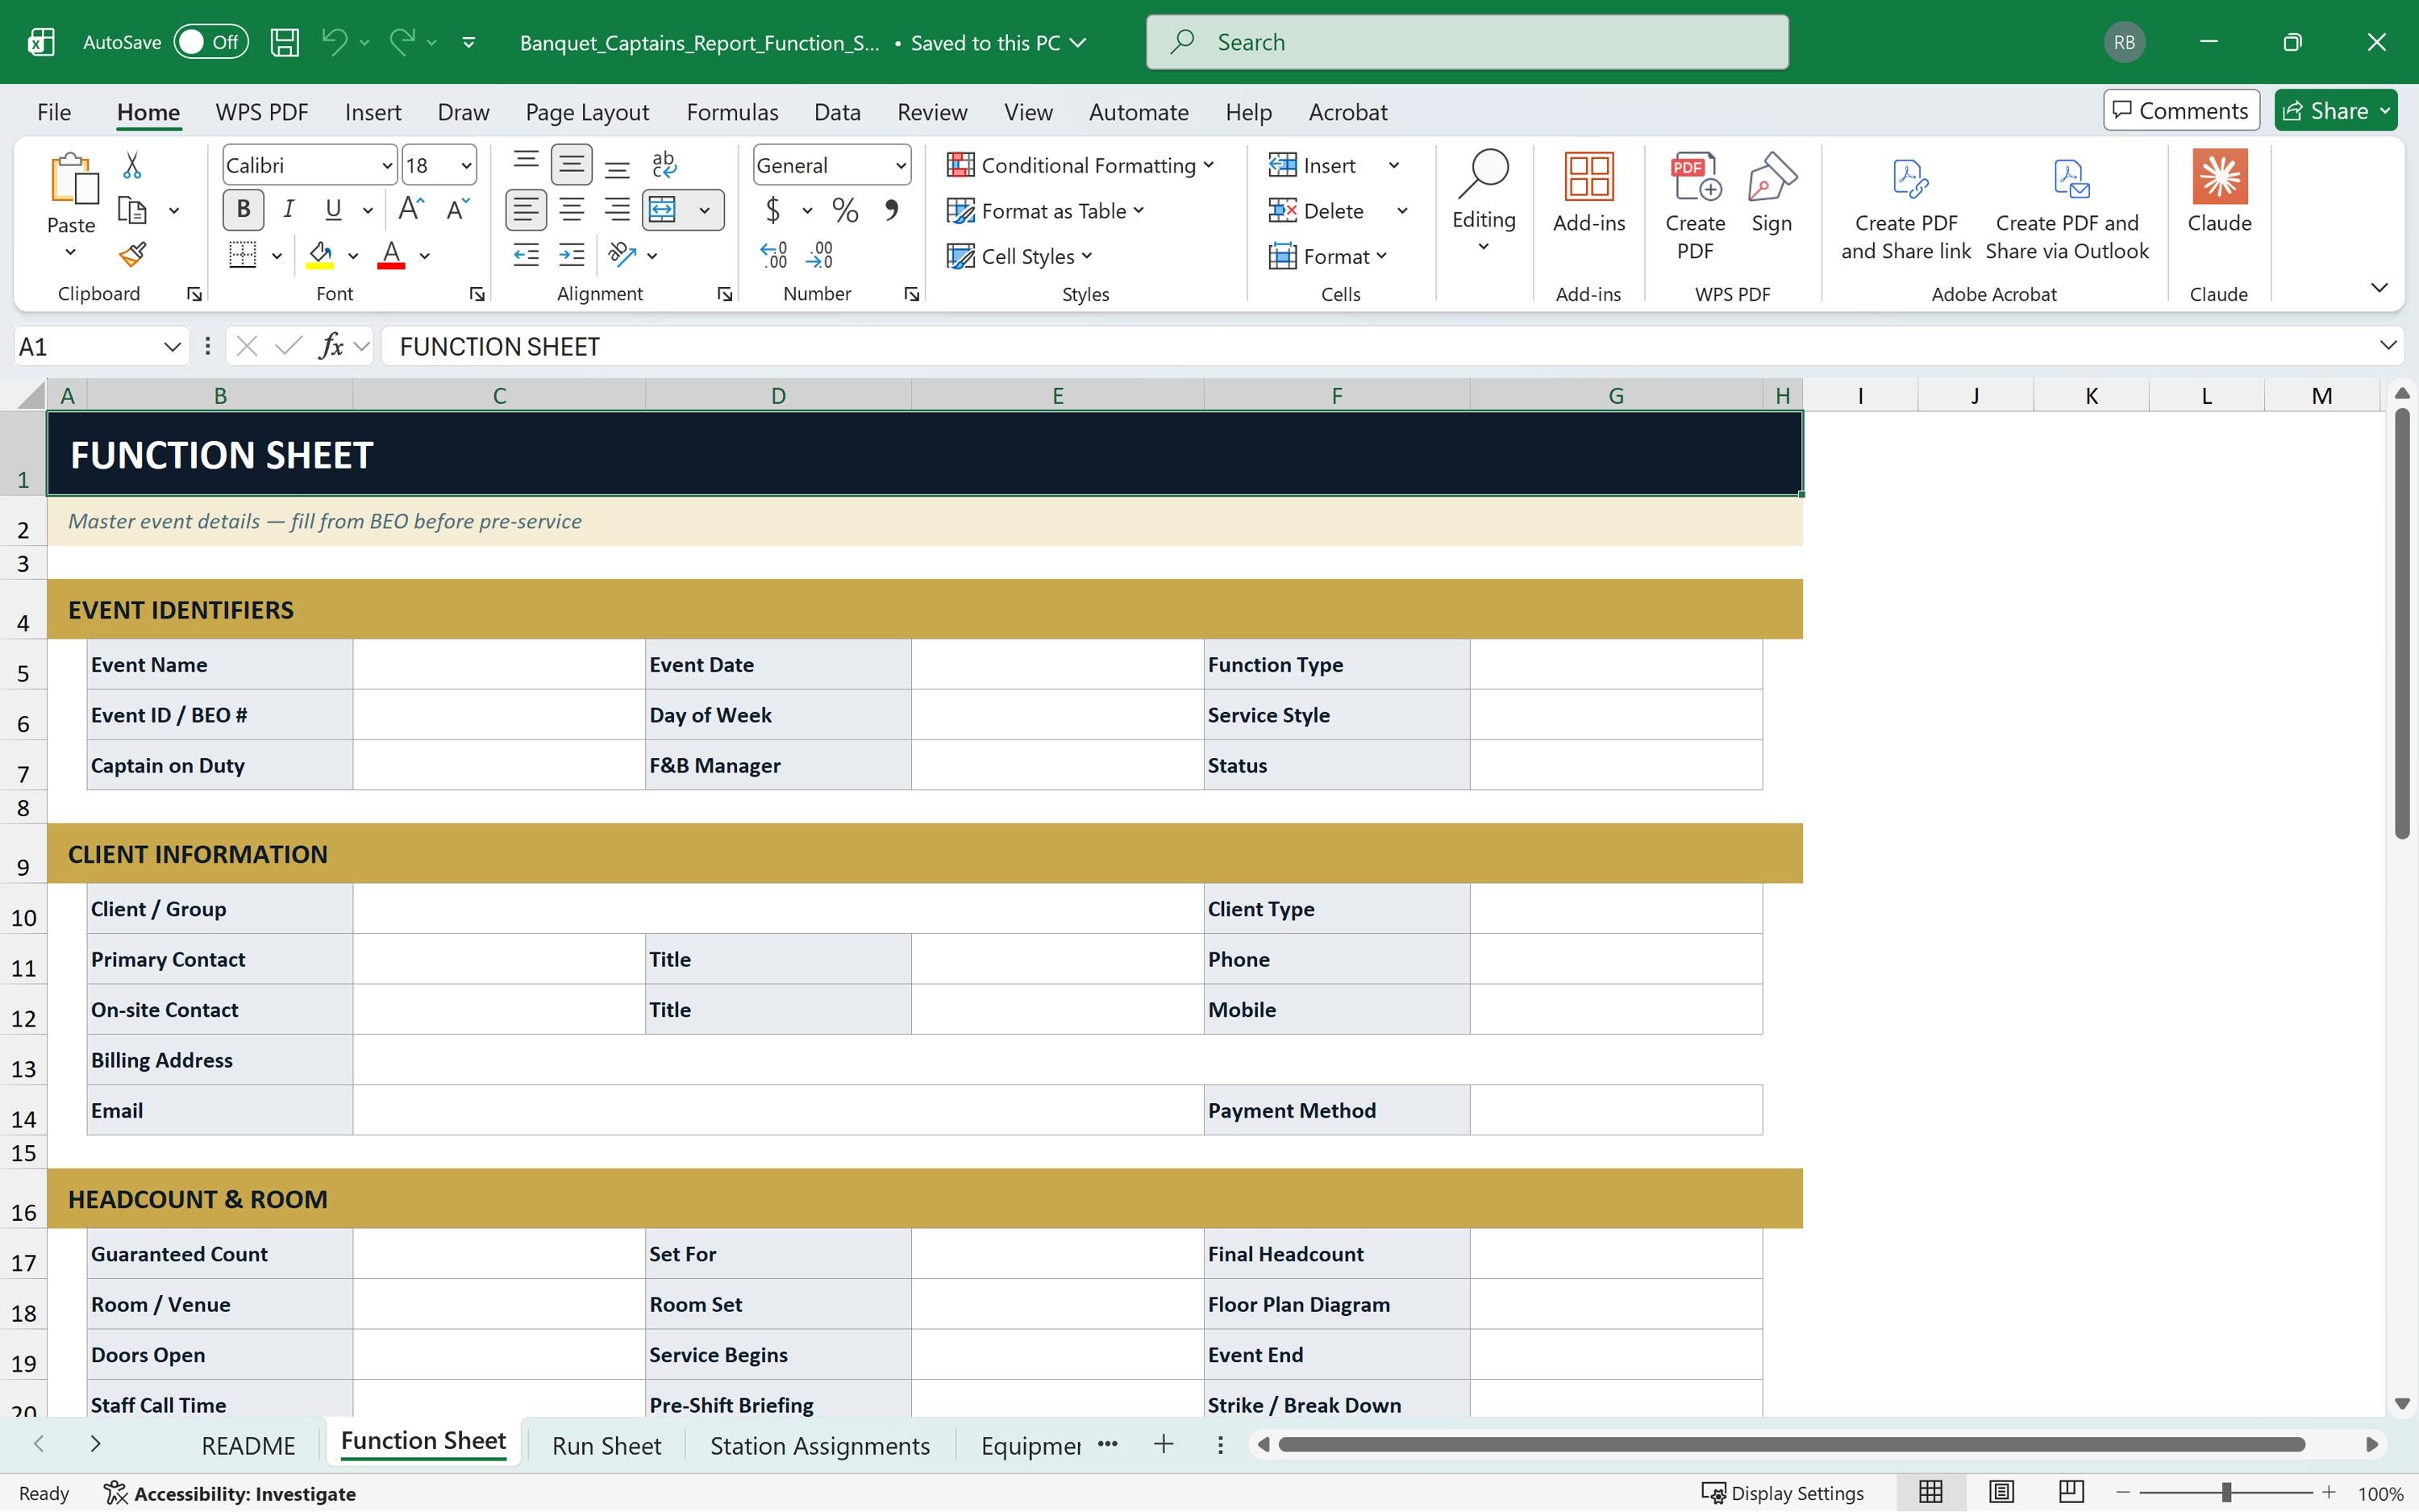Click the Decrease Indent icon
Image resolution: width=2419 pixels, height=1512 pixels.
click(x=526, y=255)
